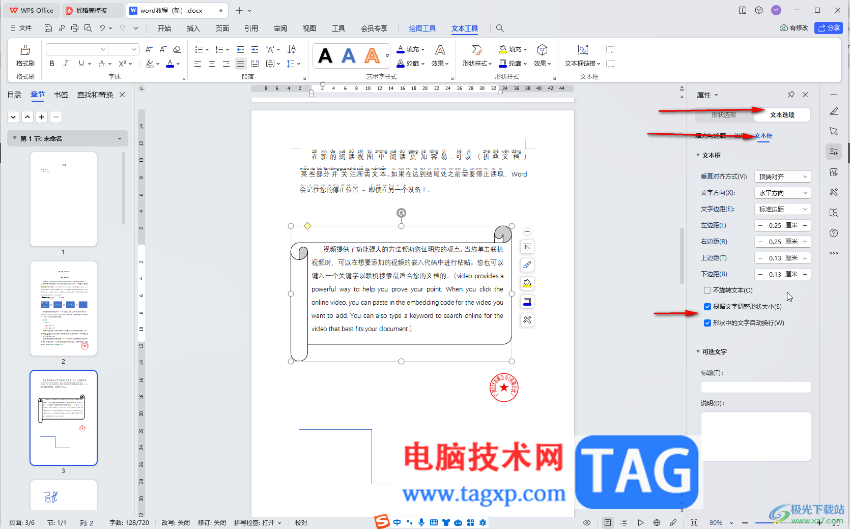Click the 标题(T) input field
The width and height of the screenshot is (850, 529).
pyautogui.click(x=756, y=387)
